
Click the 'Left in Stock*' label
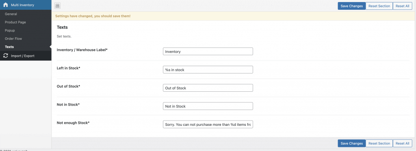tap(68, 68)
